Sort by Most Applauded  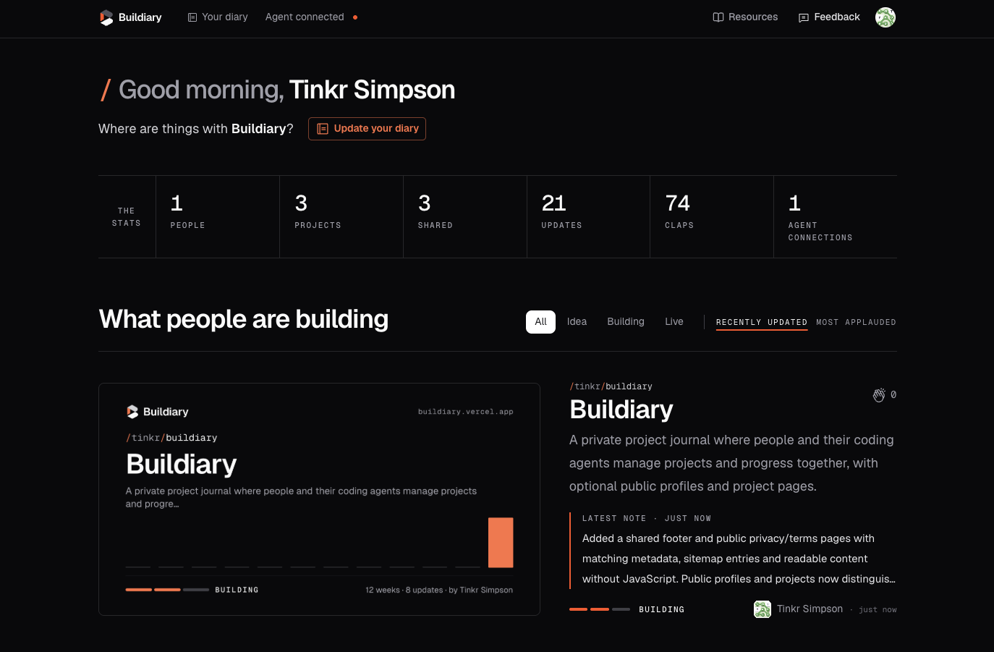coord(856,323)
